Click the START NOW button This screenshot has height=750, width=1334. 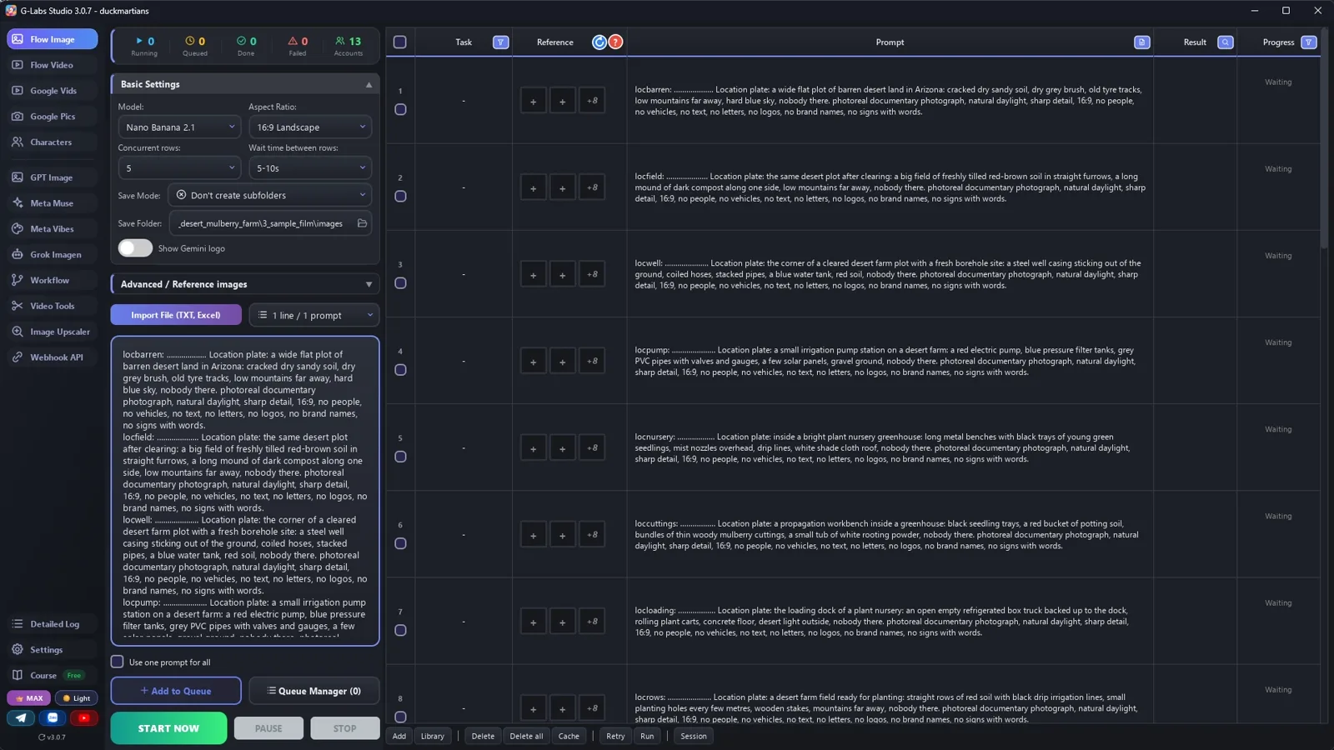168,727
